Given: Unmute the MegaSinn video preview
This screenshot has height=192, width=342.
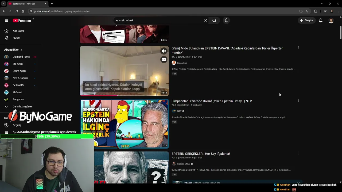Looking at the screenshot, I should click(164, 51).
